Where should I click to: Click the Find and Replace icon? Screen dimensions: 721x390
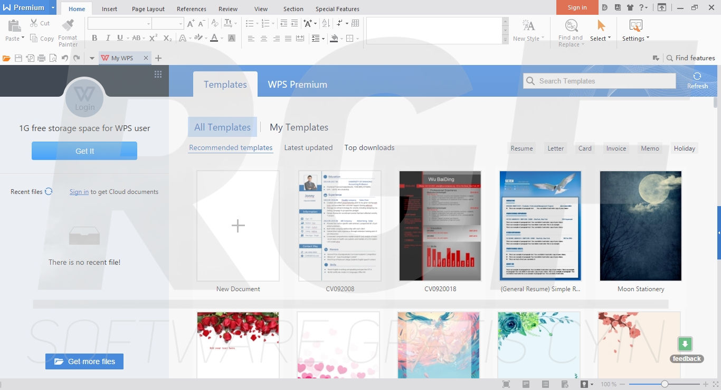pyautogui.click(x=571, y=25)
